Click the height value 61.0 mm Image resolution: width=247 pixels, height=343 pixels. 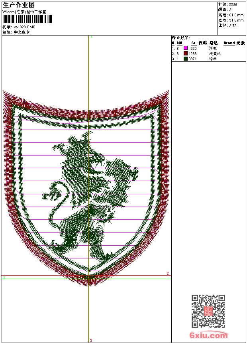[236, 15]
